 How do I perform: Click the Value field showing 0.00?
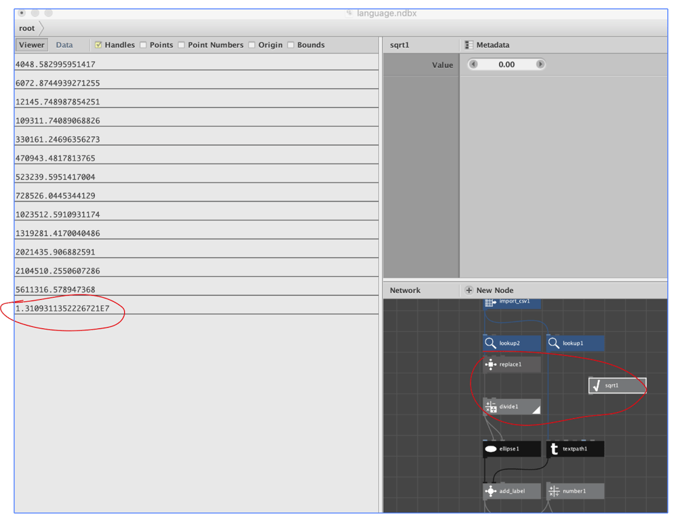pyautogui.click(x=506, y=64)
